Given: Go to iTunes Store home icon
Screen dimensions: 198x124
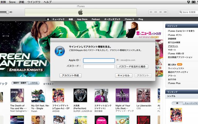Looking at the screenshot, I should click(48, 19).
